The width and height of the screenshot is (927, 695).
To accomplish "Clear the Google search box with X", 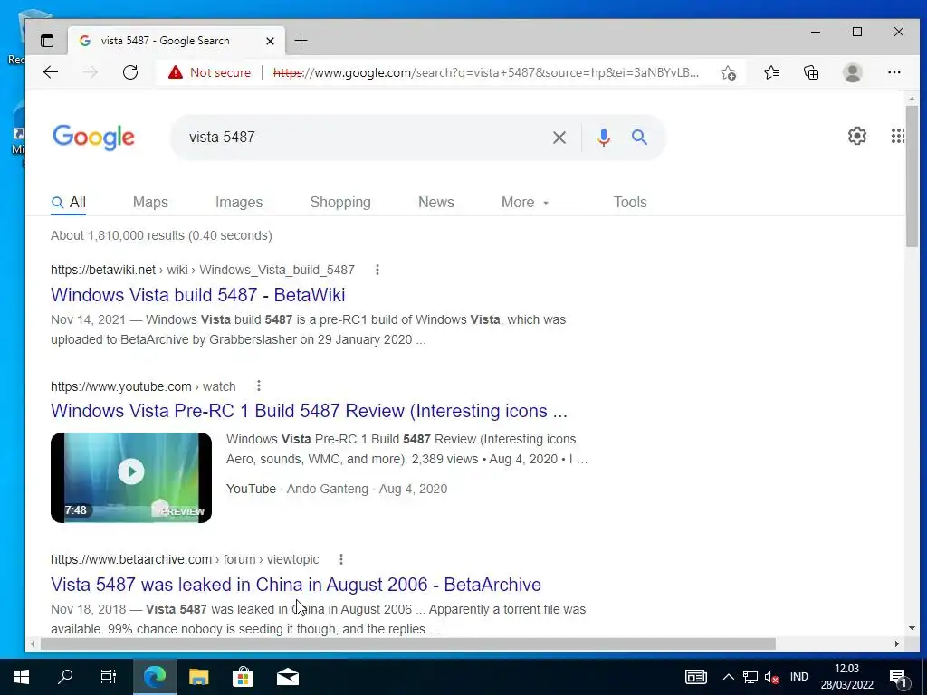I will click(559, 138).
